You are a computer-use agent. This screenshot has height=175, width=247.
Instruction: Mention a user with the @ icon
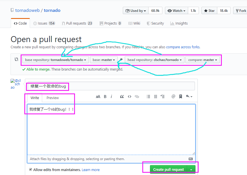tap(173, 97)
